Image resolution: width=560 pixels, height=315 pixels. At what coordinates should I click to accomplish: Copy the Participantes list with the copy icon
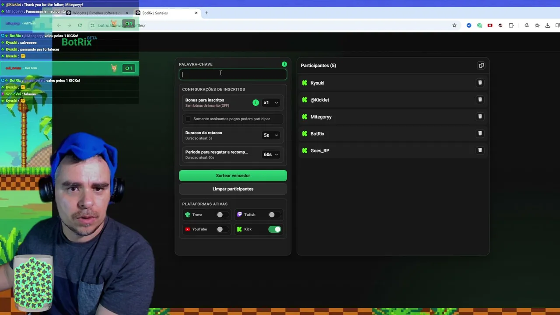coord(481,66)
